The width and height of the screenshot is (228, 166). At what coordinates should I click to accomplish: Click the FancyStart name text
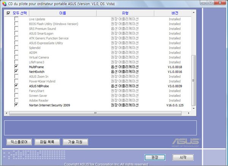[x=36, y=91]
